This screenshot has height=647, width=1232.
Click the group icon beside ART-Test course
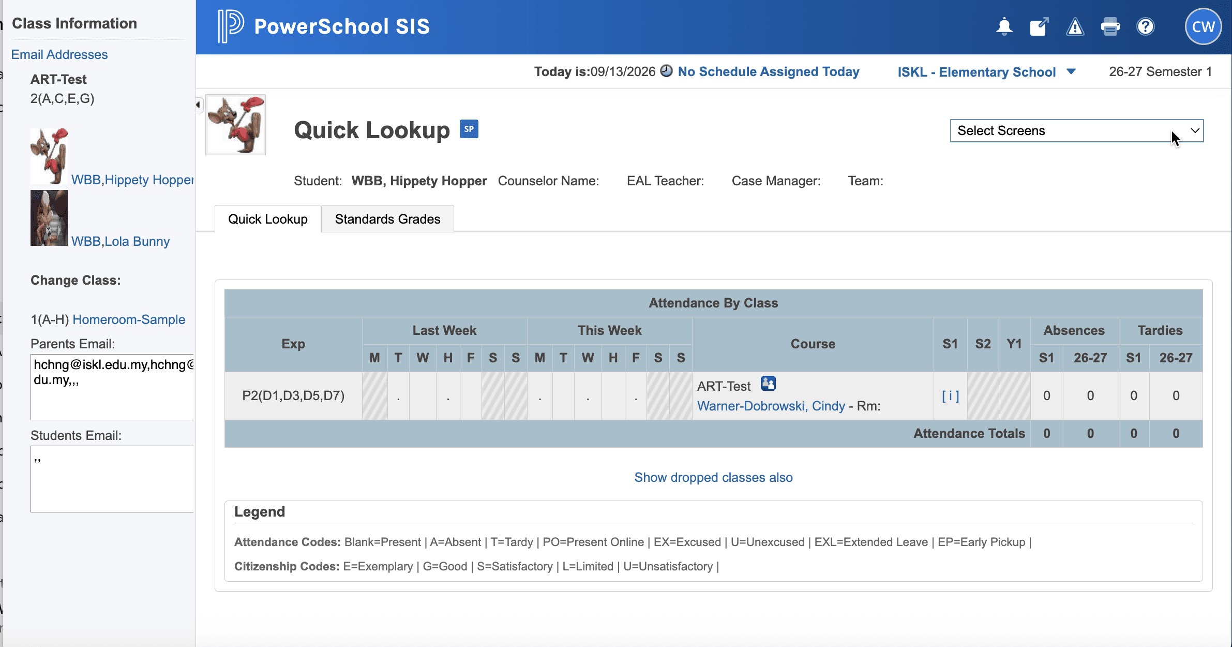coord(768,384)
